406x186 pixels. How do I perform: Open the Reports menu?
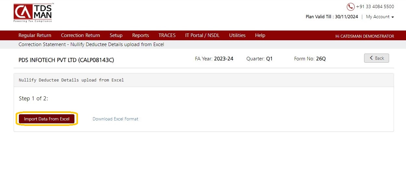[140, 35]
